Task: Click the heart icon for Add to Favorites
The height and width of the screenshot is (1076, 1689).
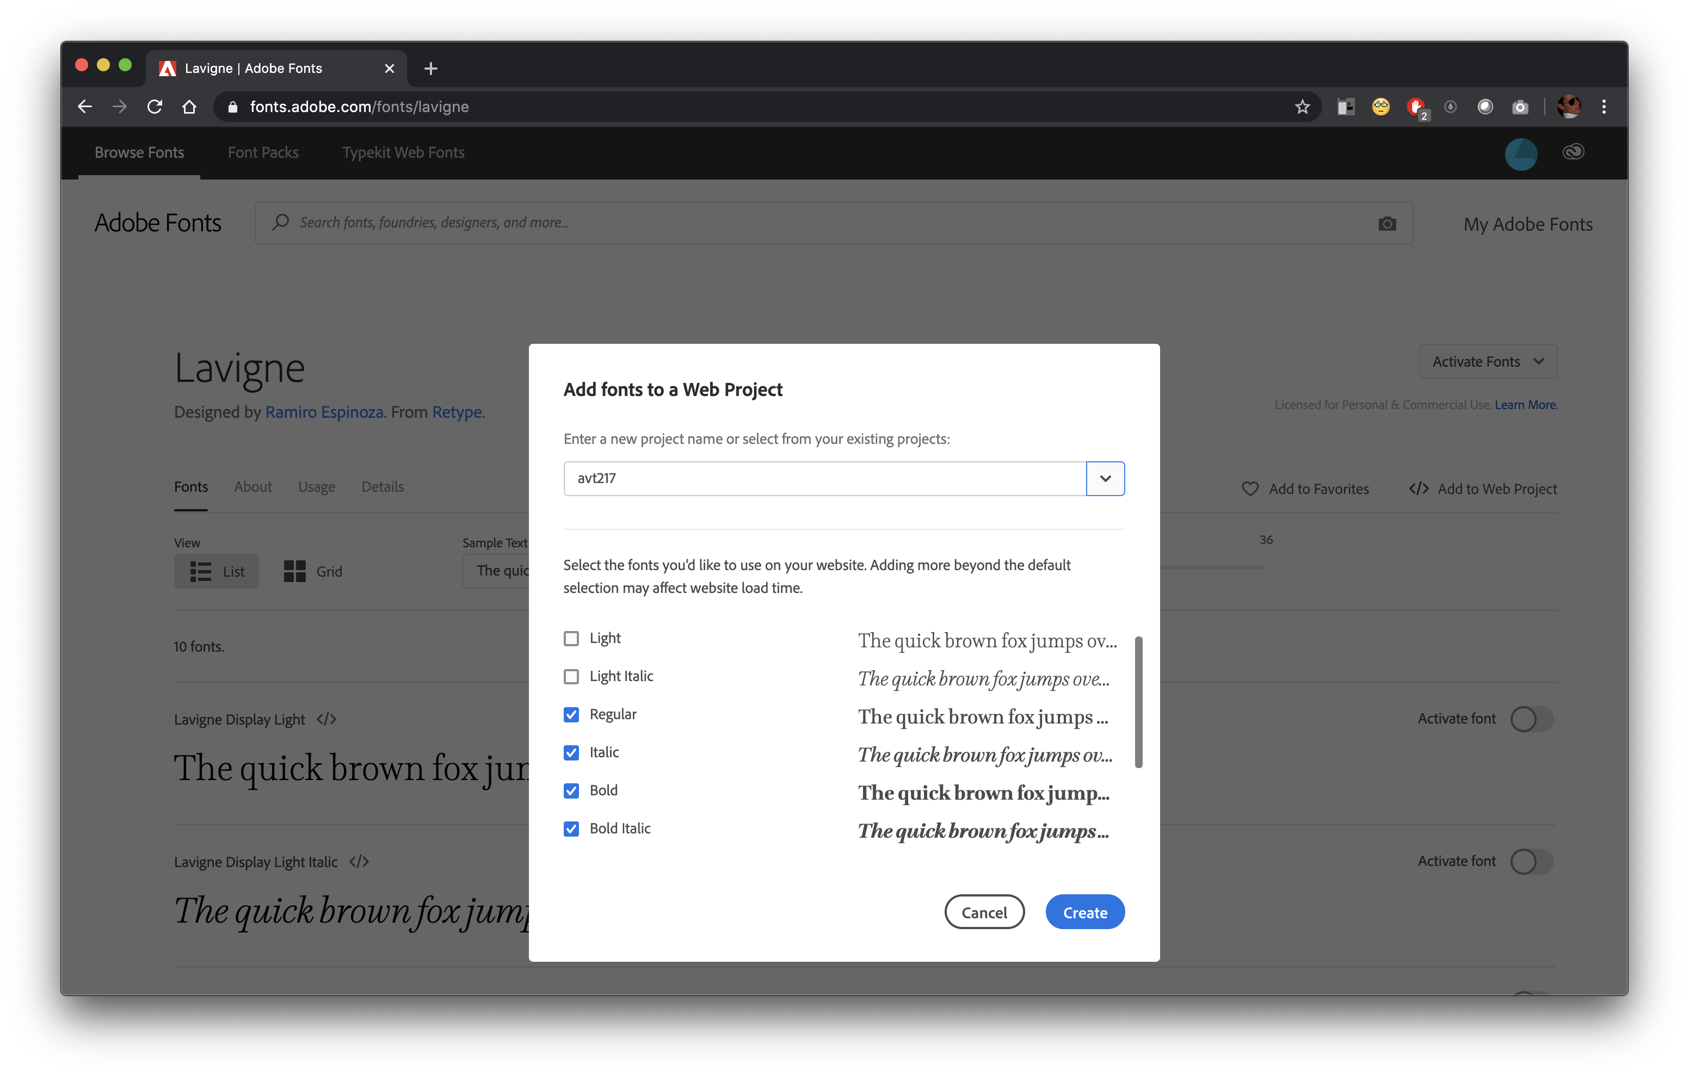Action: point(1249,489)
